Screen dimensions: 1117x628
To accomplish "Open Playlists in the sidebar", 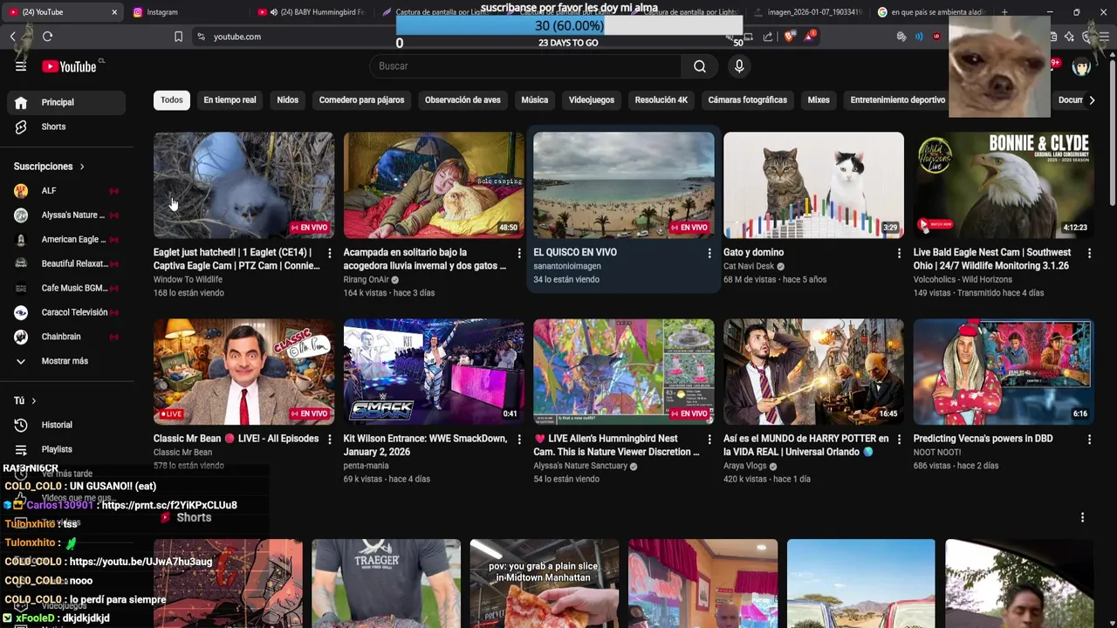I will (66, 449).
